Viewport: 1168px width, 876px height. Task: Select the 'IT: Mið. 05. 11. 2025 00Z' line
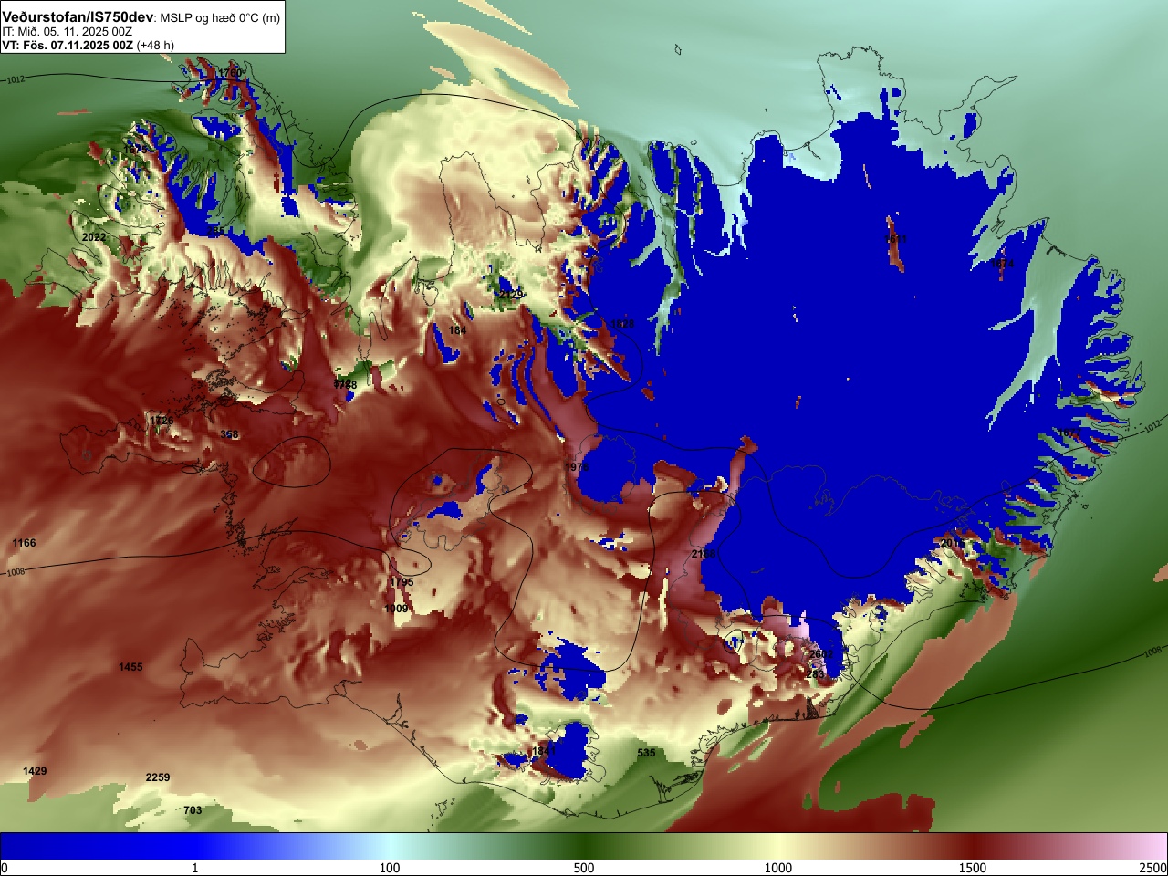68,31
